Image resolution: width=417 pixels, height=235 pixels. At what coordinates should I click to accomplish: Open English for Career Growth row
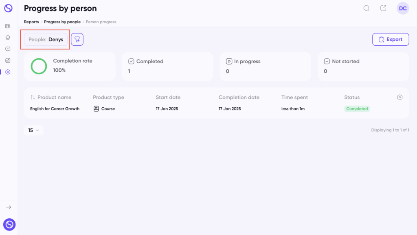(x=217, y=109)
